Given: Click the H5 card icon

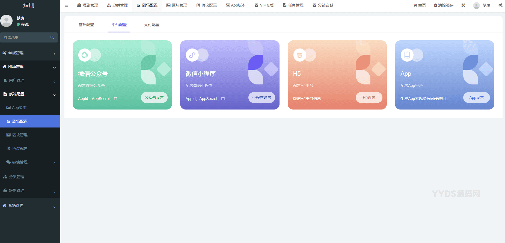Looking at the screenshot, I should (300, 55).
